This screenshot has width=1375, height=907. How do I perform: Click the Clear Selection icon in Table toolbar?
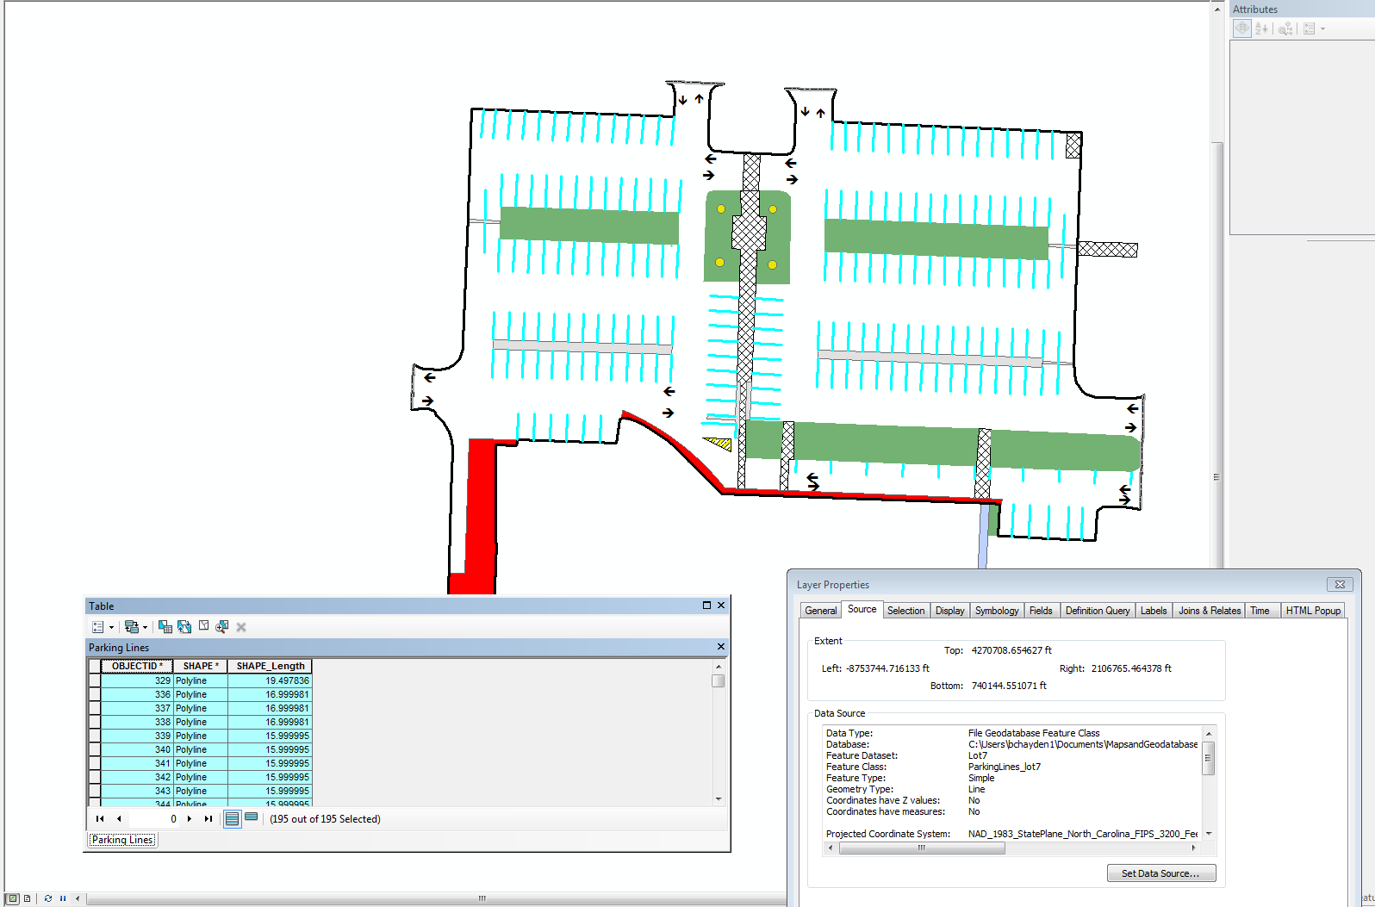[x=203, y=626]
